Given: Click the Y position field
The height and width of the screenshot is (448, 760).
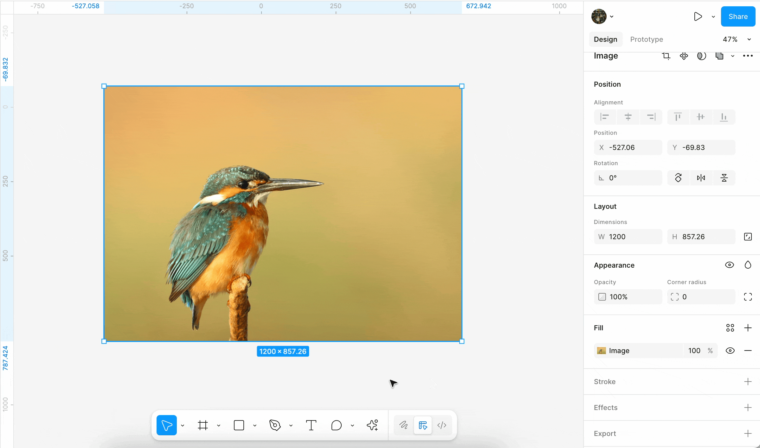Looking at the screenshot, I should 701,147.
